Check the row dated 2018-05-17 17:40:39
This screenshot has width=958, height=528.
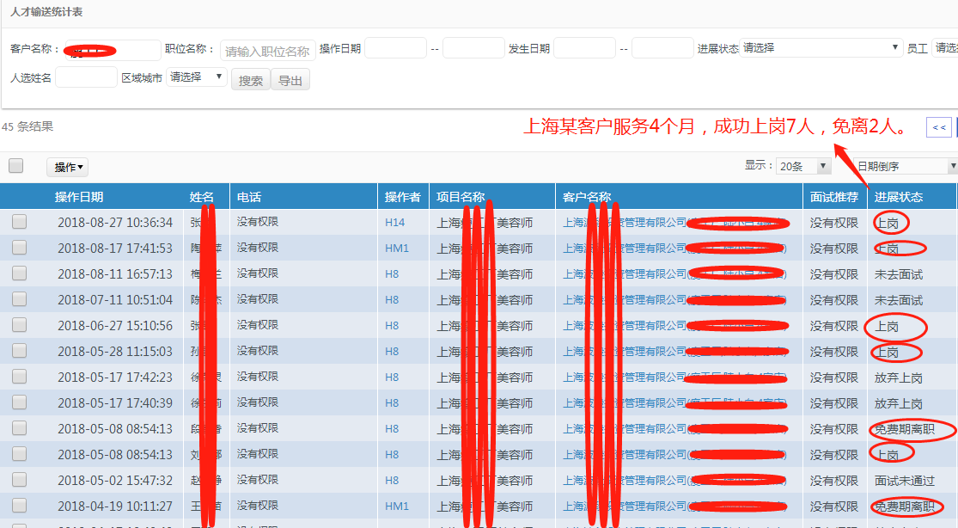click(x=20, y=402)
